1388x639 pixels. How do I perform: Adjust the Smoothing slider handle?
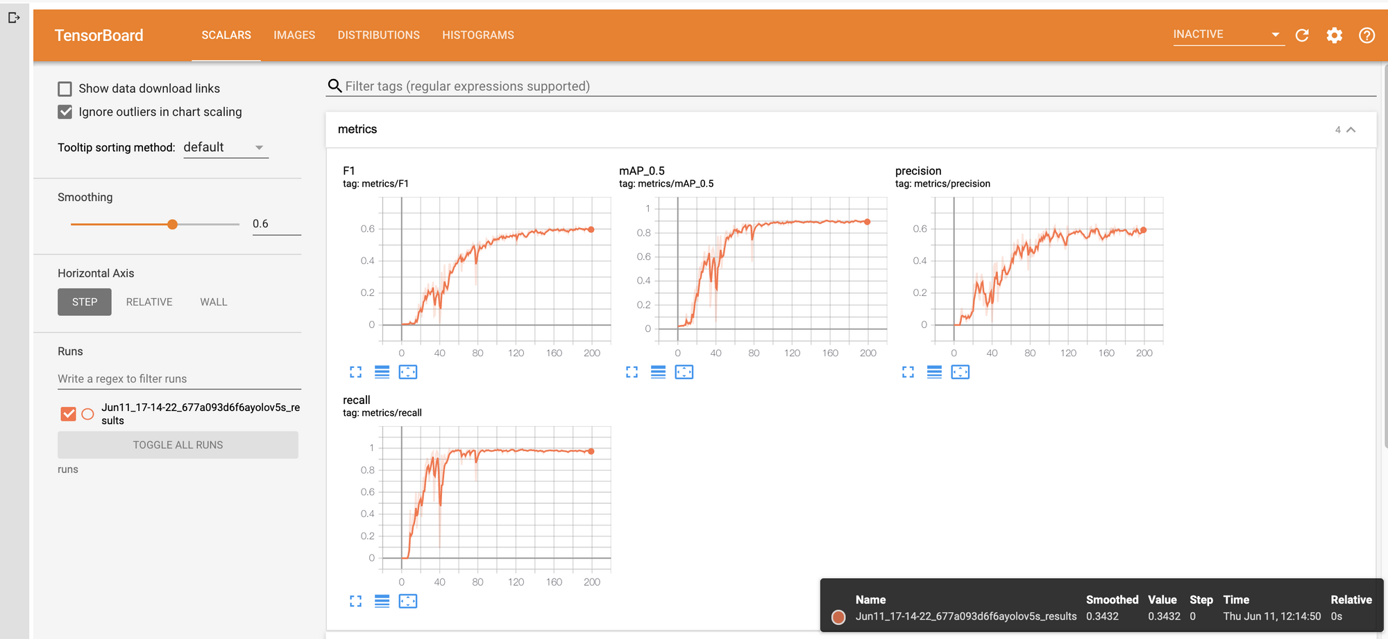point(171,224)
